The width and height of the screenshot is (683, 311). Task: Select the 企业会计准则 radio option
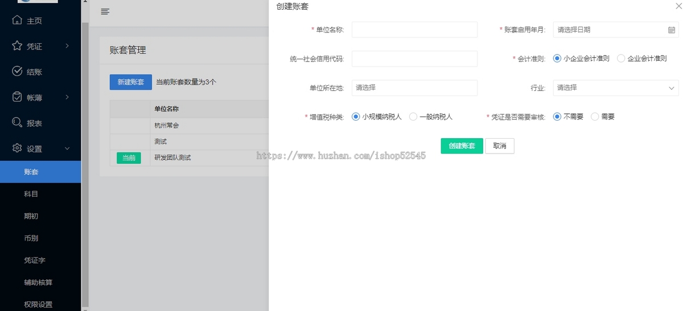[641, 59]
